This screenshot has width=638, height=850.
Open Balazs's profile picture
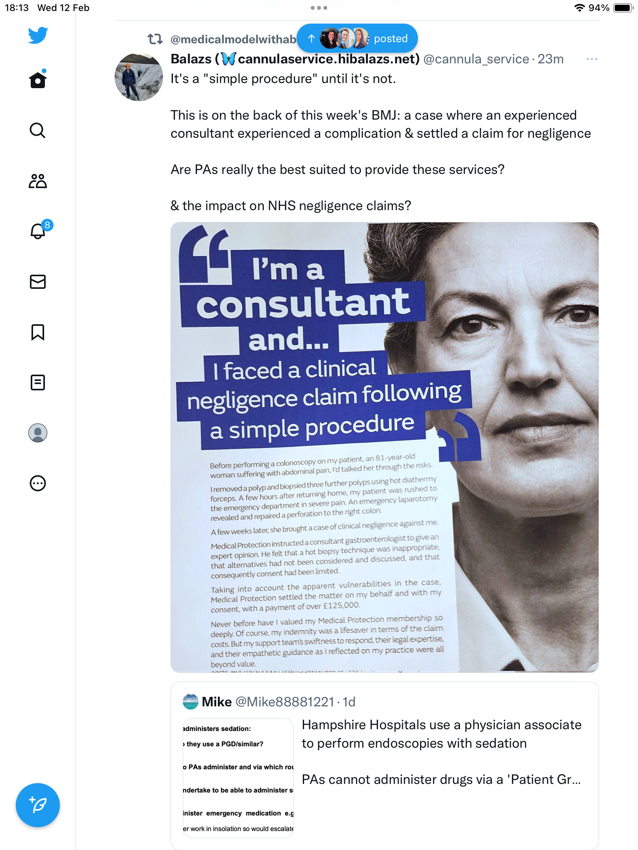pyautogui.click(x=139, y=77)
